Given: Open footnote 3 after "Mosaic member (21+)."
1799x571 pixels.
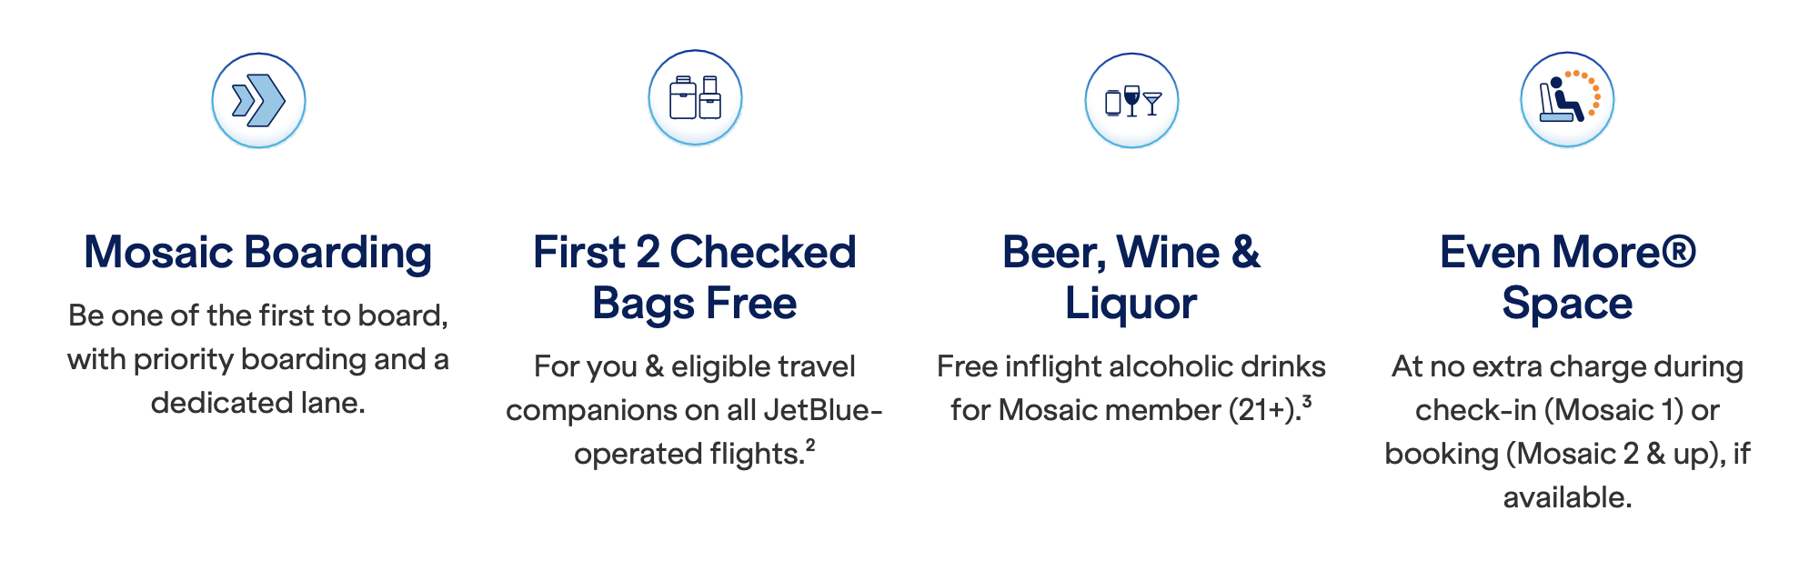Looking at the screenshot, I should pos(1307,401).
